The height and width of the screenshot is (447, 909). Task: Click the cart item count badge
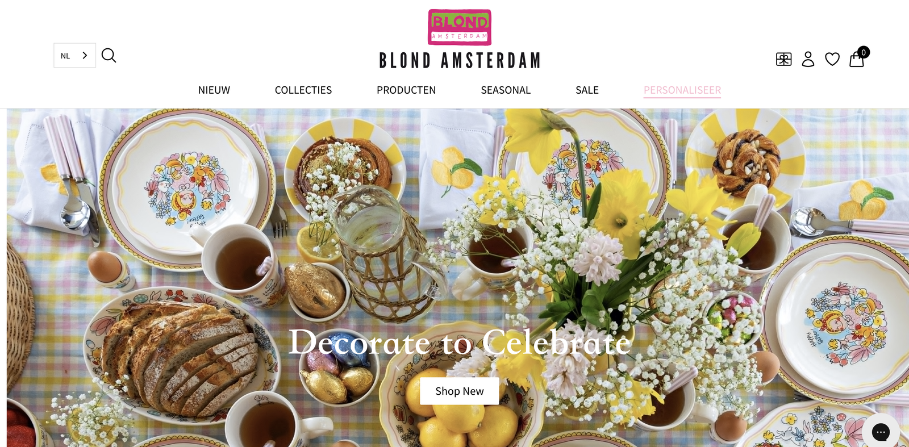[x=864, y=52]
